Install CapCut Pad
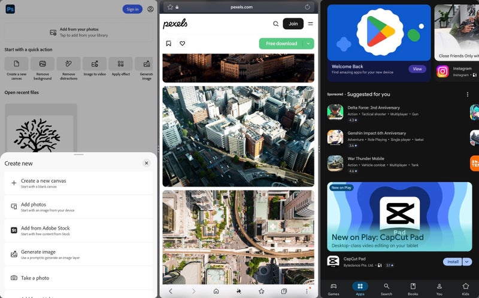The height and width of the screenshot is (298, 479). (x=453, y=262)
